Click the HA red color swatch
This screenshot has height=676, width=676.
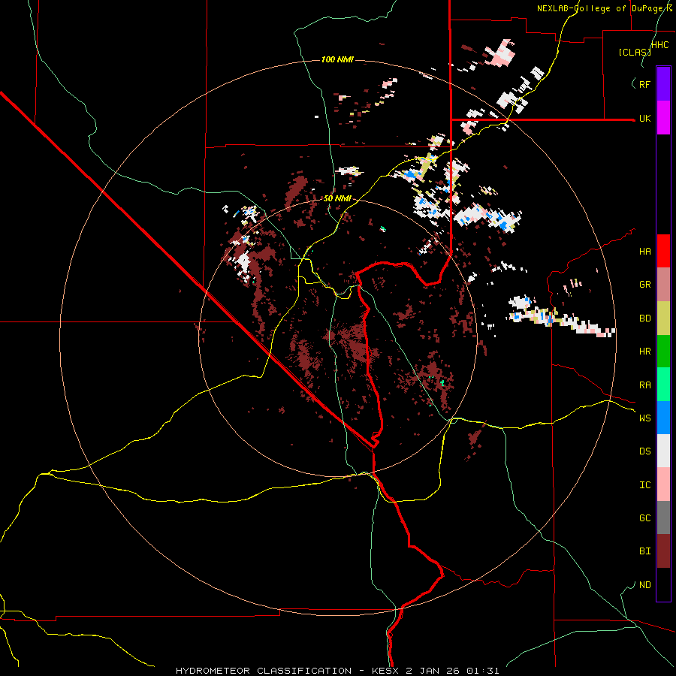coord(663,251)
